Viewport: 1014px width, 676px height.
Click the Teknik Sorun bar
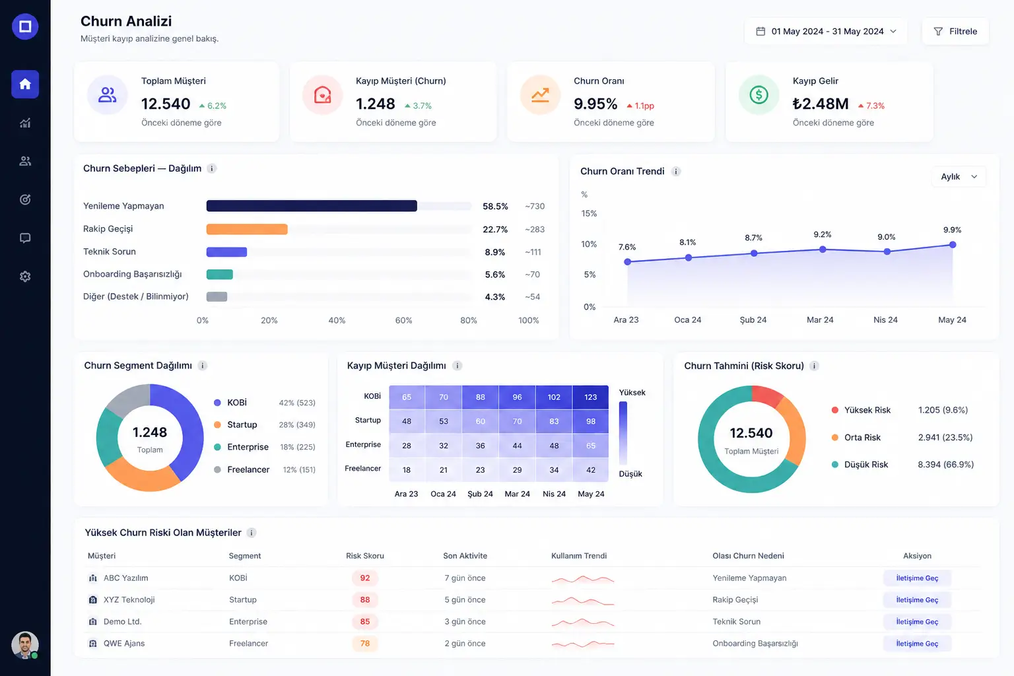tap(226, 252)
